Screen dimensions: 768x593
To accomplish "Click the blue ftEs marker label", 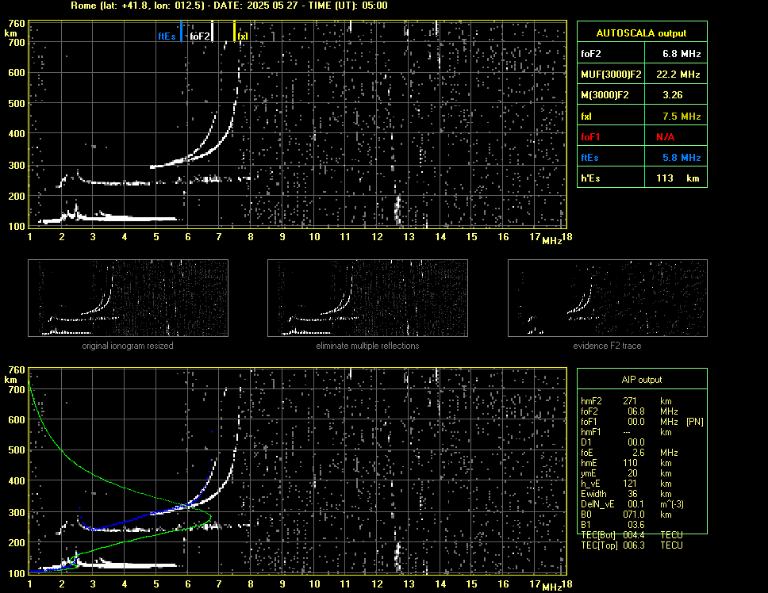I will [167, 36].
